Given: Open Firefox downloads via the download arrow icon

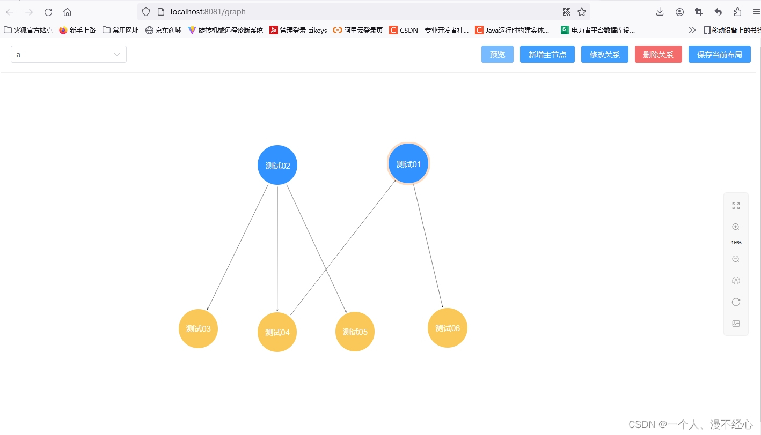Looking at the screenshot, I should [660, 11].
